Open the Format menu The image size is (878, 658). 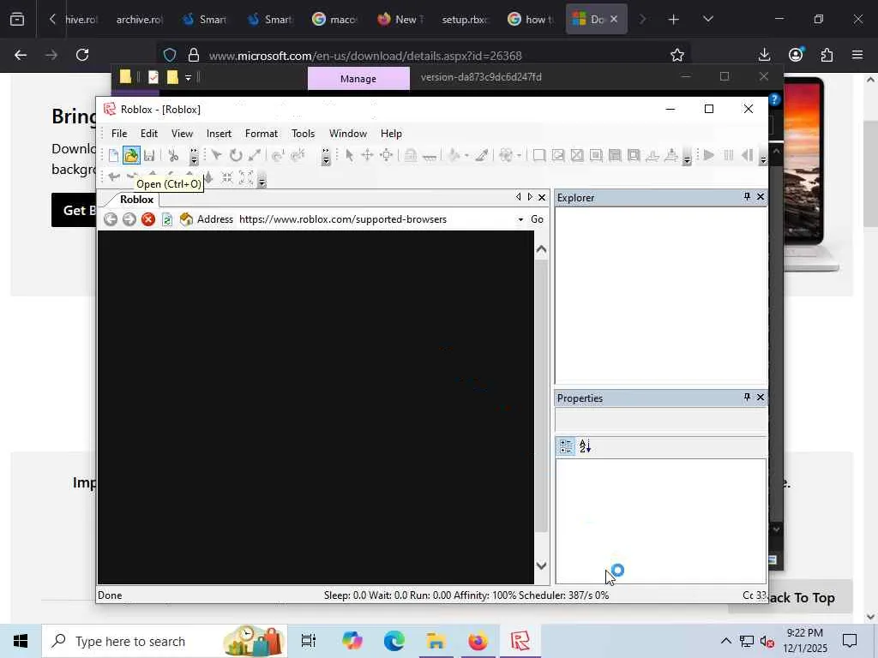point(262,134)
